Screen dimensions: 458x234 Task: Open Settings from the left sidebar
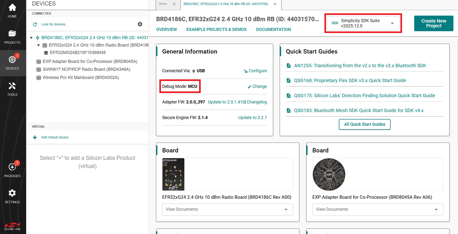(x=12, y=194)
